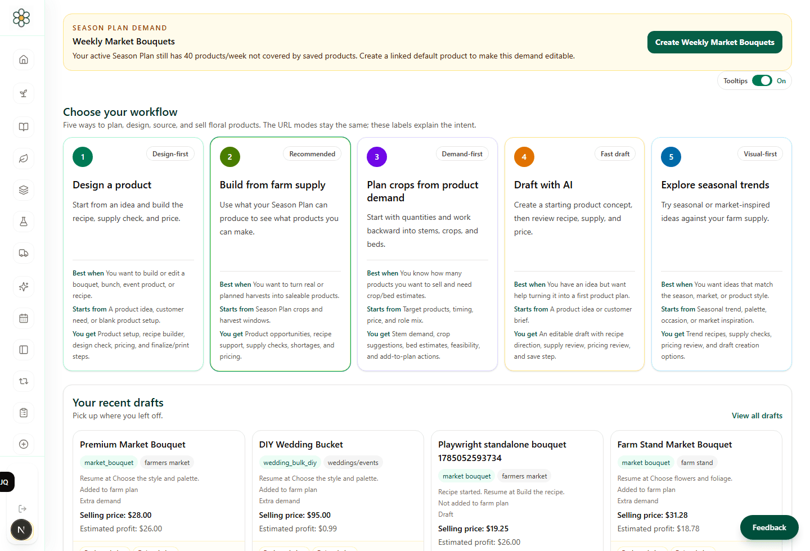Open the book icon in sidebar
810x551 pixels.
click(x=24, y=127)
